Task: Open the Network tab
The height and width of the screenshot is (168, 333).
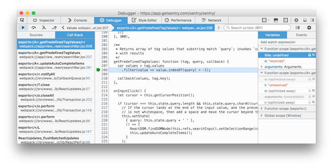Action: click(x=211, y=20)
